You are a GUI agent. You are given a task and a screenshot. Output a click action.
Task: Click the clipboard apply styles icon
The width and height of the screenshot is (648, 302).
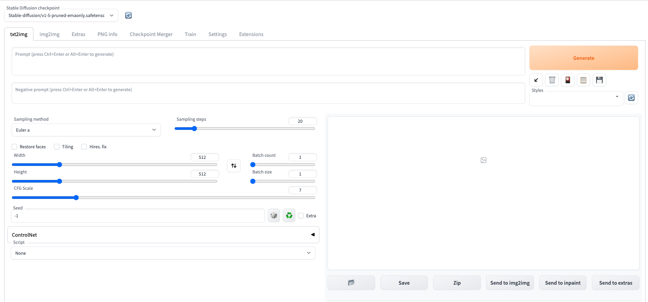click(x=583, y=80)
